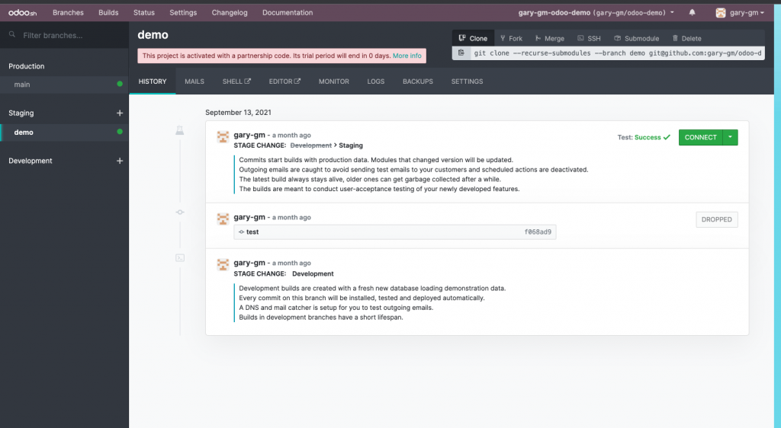Click the commit node icon in timeline
Viewport: 781px width, 428px height.
click(x=180, y=212)
